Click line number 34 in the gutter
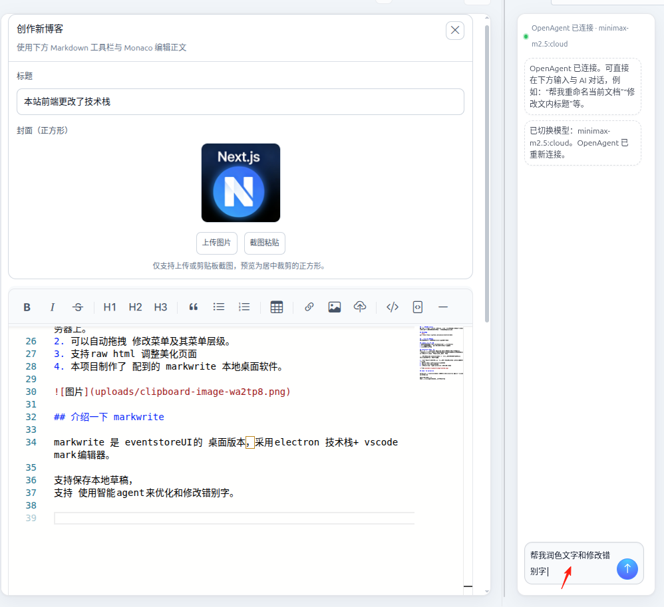 (31, 443)
